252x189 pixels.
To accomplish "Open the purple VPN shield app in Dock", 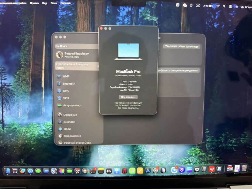I will click(x=182, y=170).
